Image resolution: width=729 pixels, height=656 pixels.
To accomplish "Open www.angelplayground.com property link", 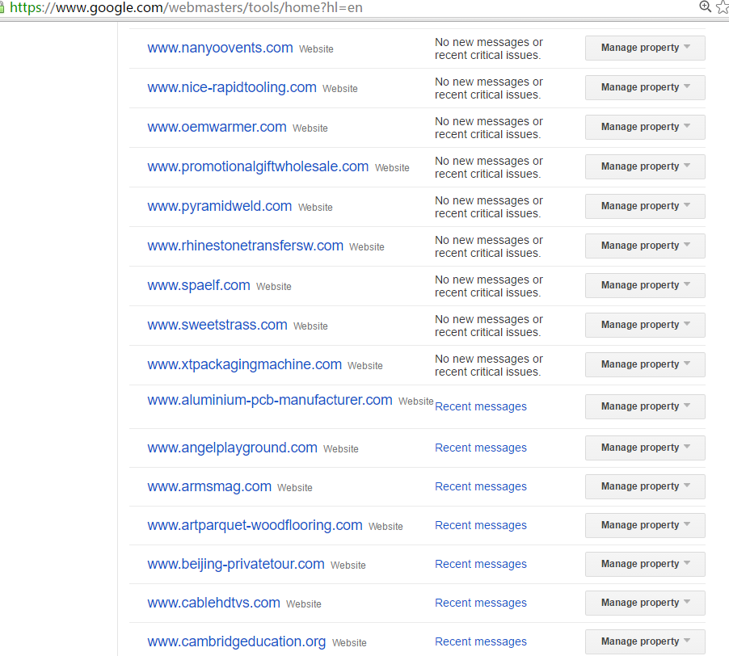I will click(232, 448).
